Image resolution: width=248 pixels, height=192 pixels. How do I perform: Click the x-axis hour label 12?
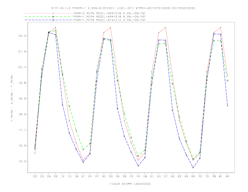pos(63,176)
